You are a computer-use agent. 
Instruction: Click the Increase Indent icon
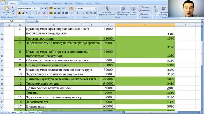tap(67, 13)
